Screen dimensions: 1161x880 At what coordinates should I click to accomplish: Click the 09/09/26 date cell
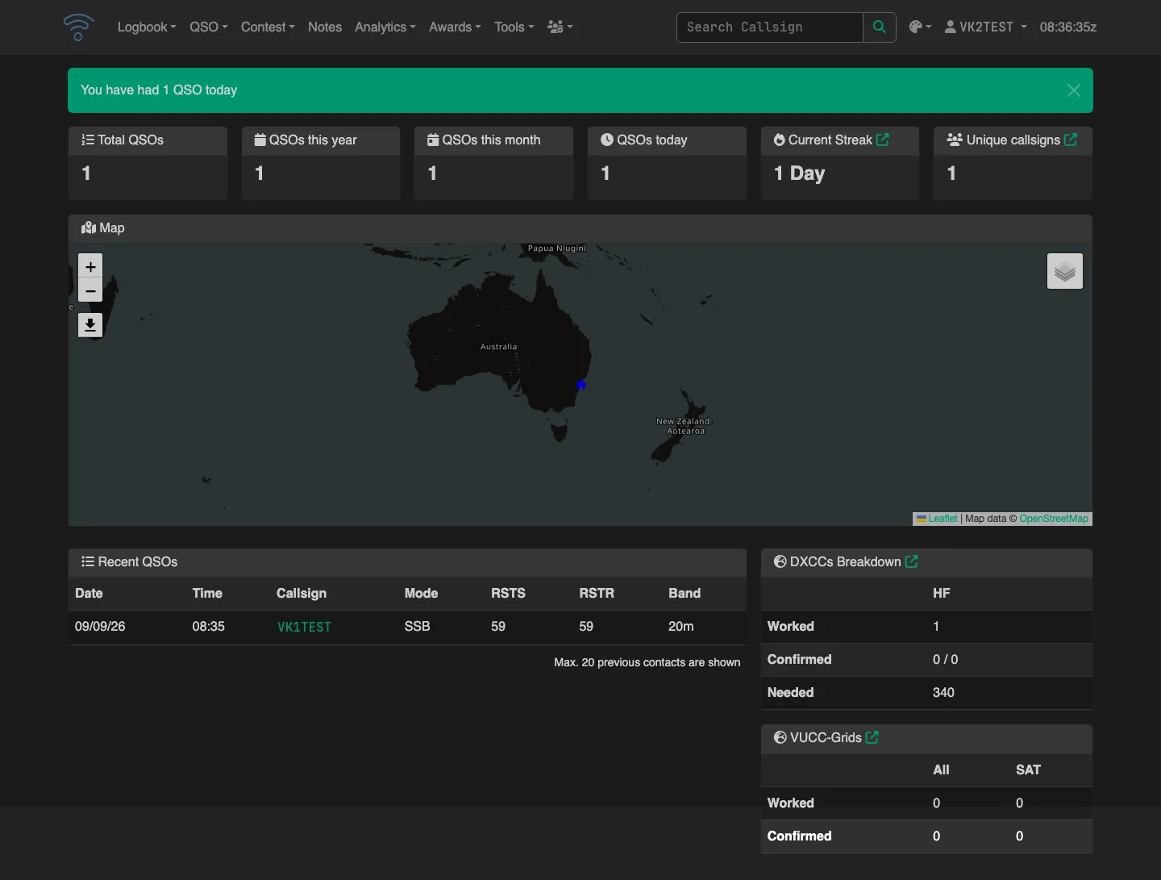click(x=100, y=626)
